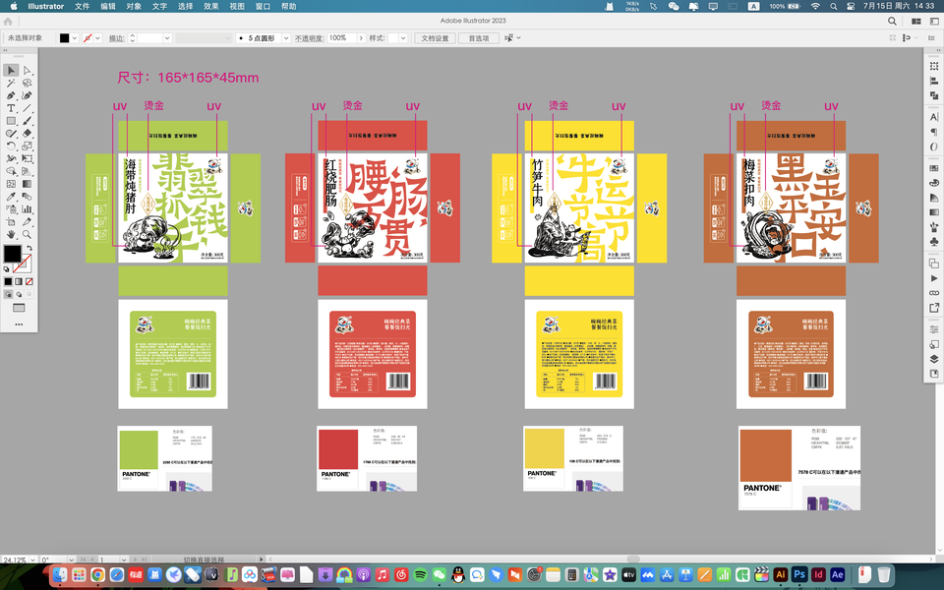Choose the Eraser tool
Viewport: 944px width, 590px height.
(x=28, y=134)
